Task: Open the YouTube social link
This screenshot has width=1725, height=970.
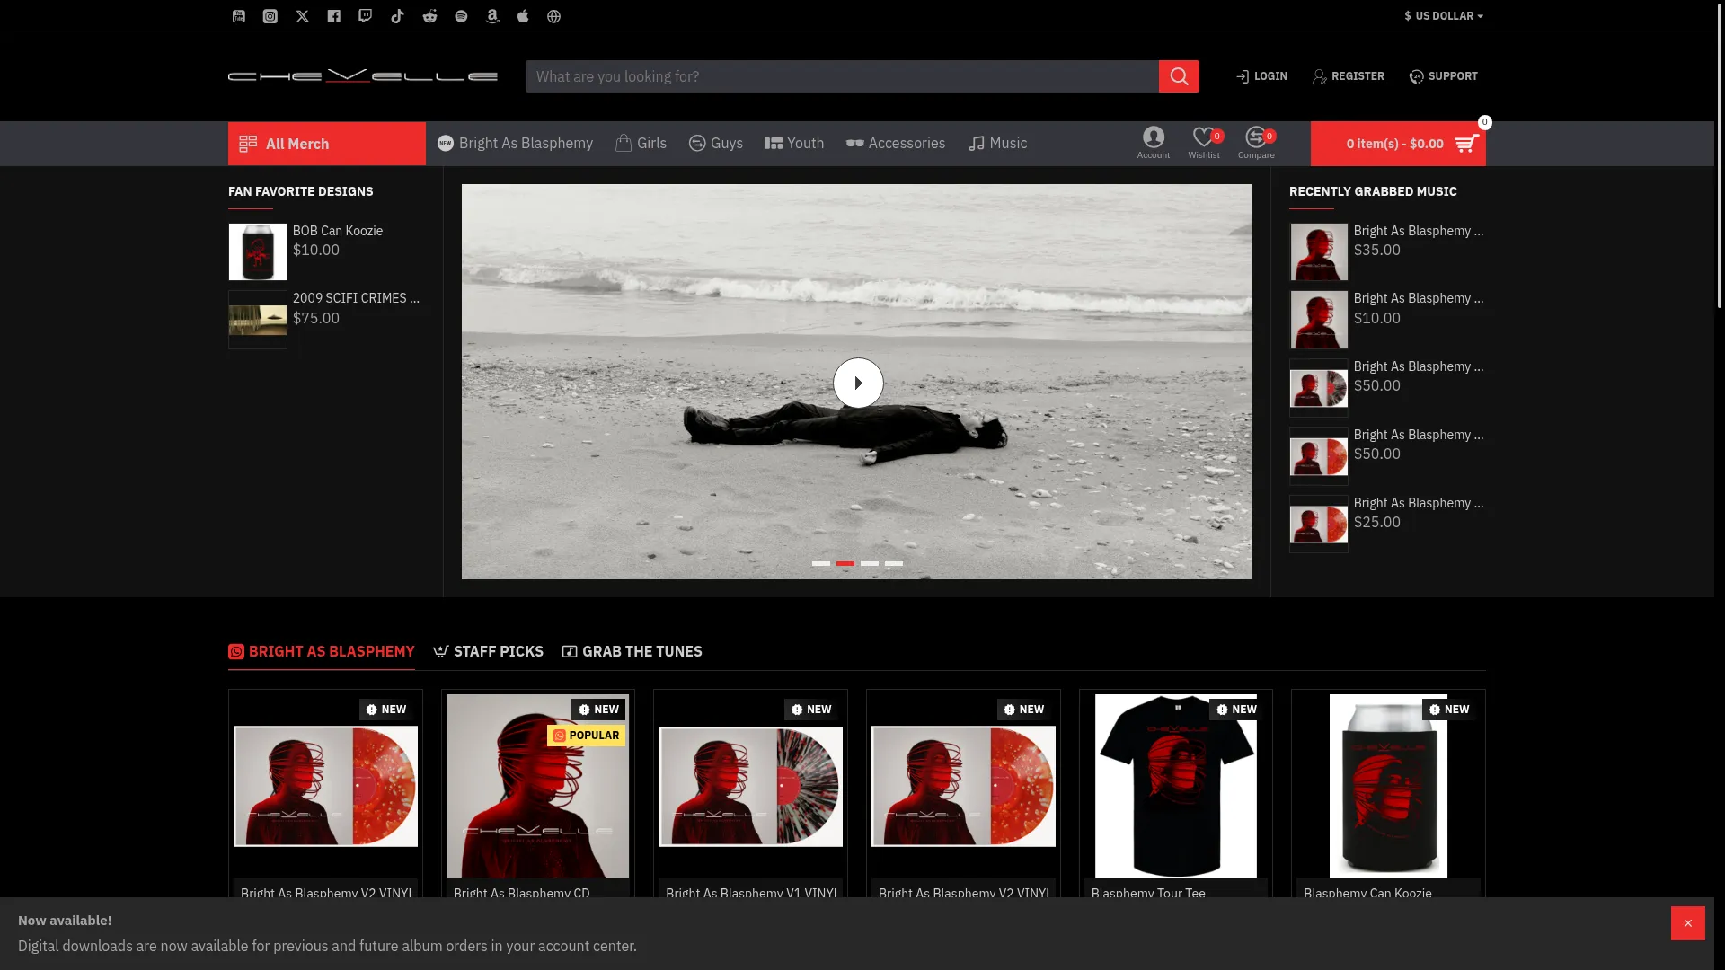Action: pyautogui.click(x=239, y=16)
